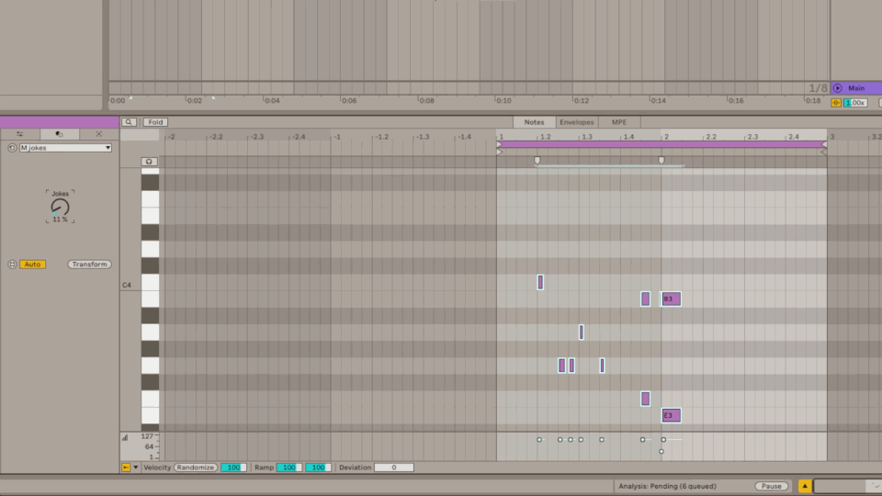Toggle the yellow Auto button
Screen dimensions: 882x496
pyautogui.click(x=33, y=265)
